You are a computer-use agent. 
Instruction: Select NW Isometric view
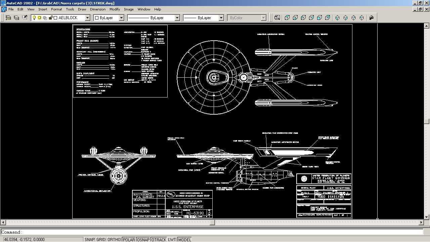[362, 18]
